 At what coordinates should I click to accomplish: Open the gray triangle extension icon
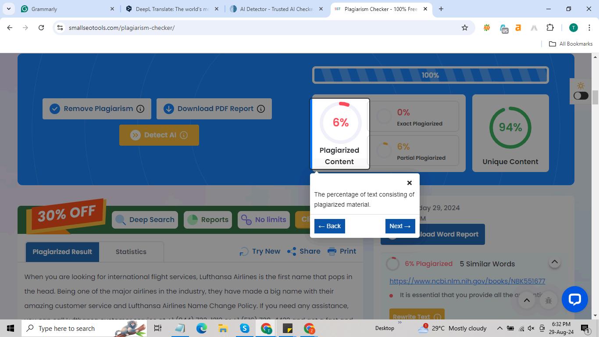coord(534,28)
